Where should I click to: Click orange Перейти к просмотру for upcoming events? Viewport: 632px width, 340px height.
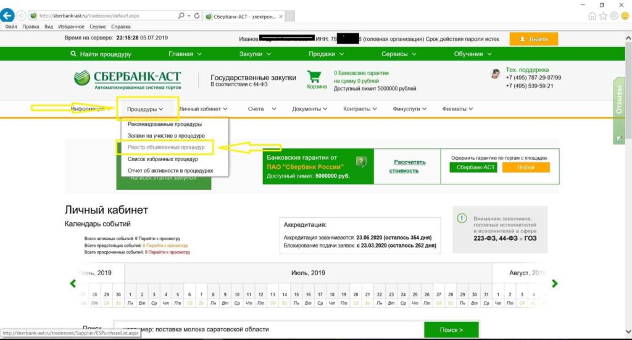tap(167, 246)
